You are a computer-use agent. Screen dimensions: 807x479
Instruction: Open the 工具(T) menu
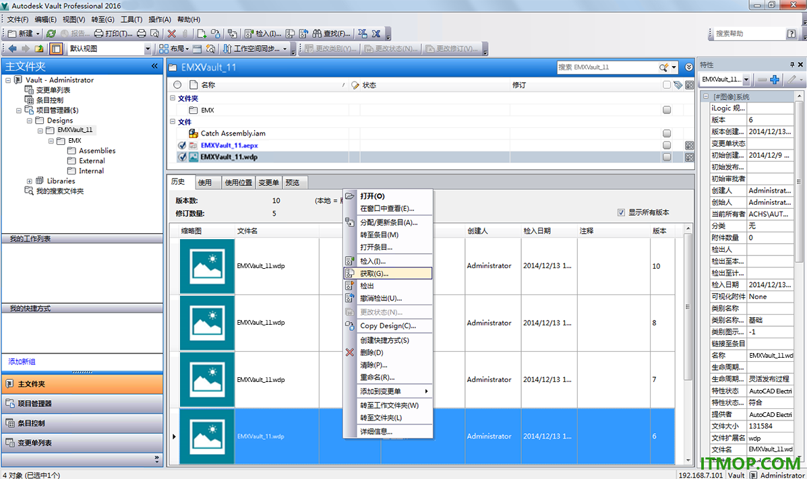click(131, 20)
